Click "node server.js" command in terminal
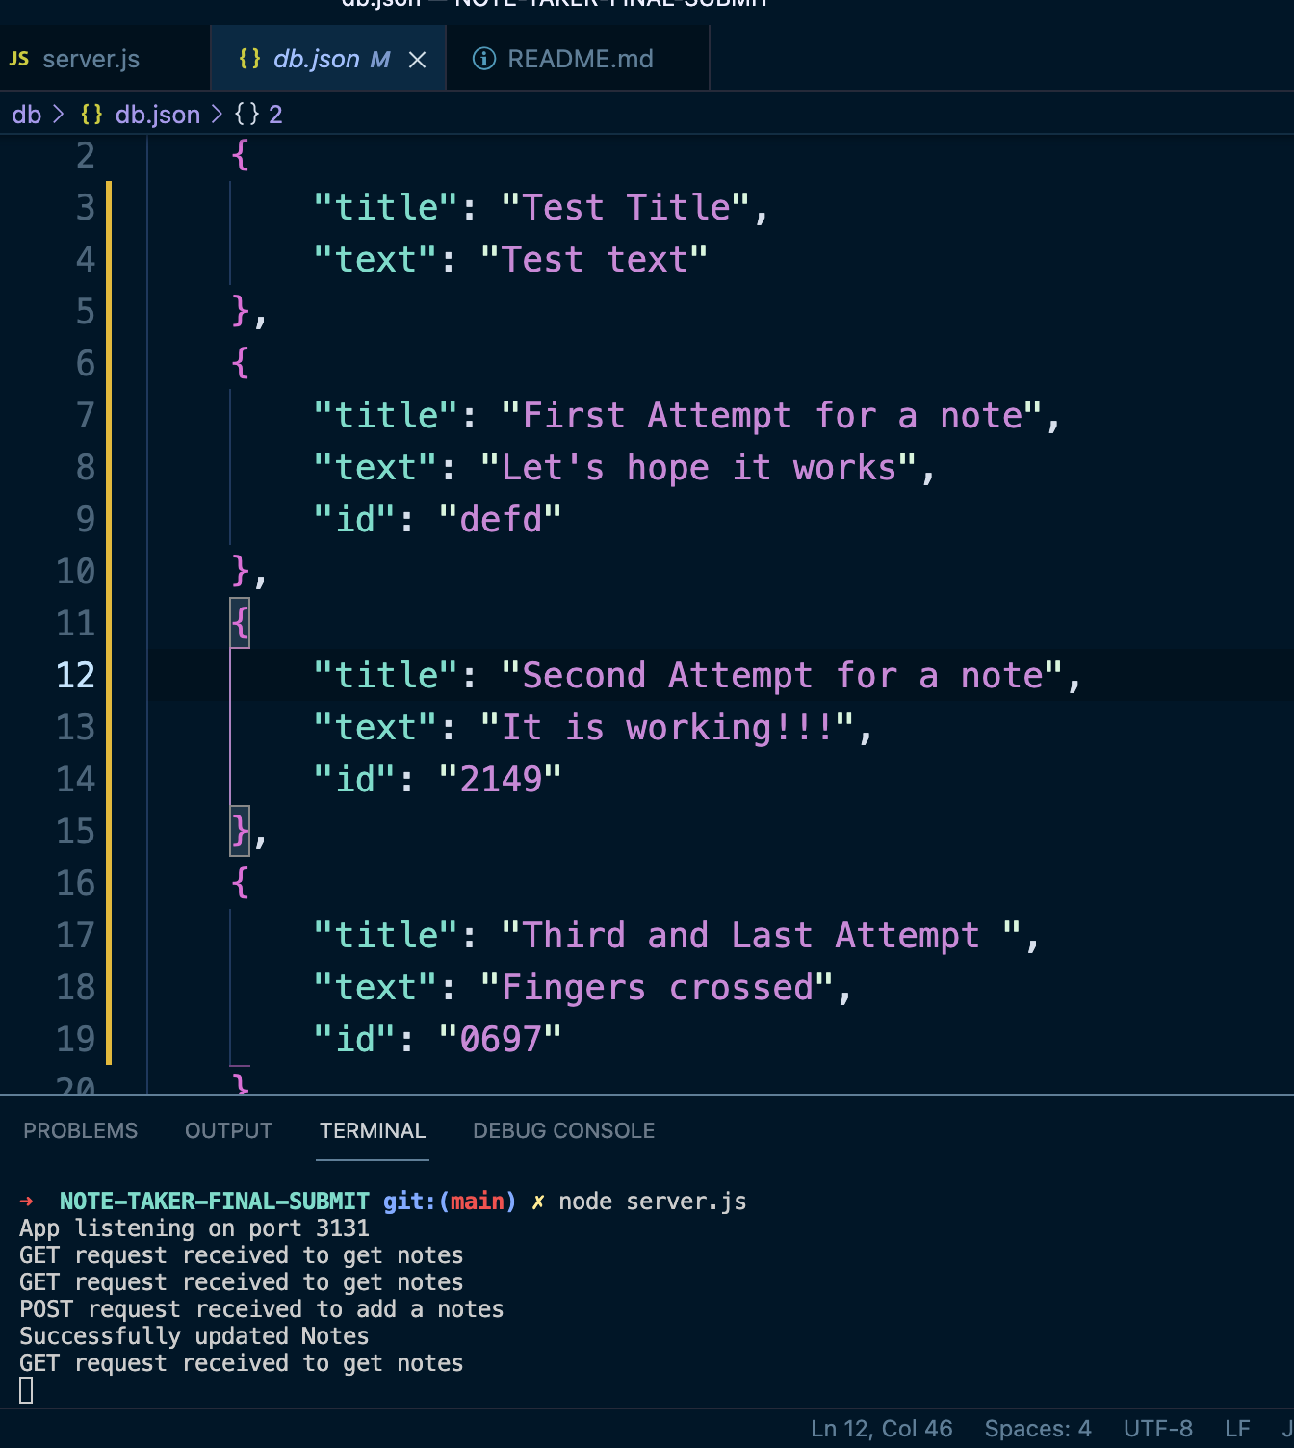 [653, 1202]
